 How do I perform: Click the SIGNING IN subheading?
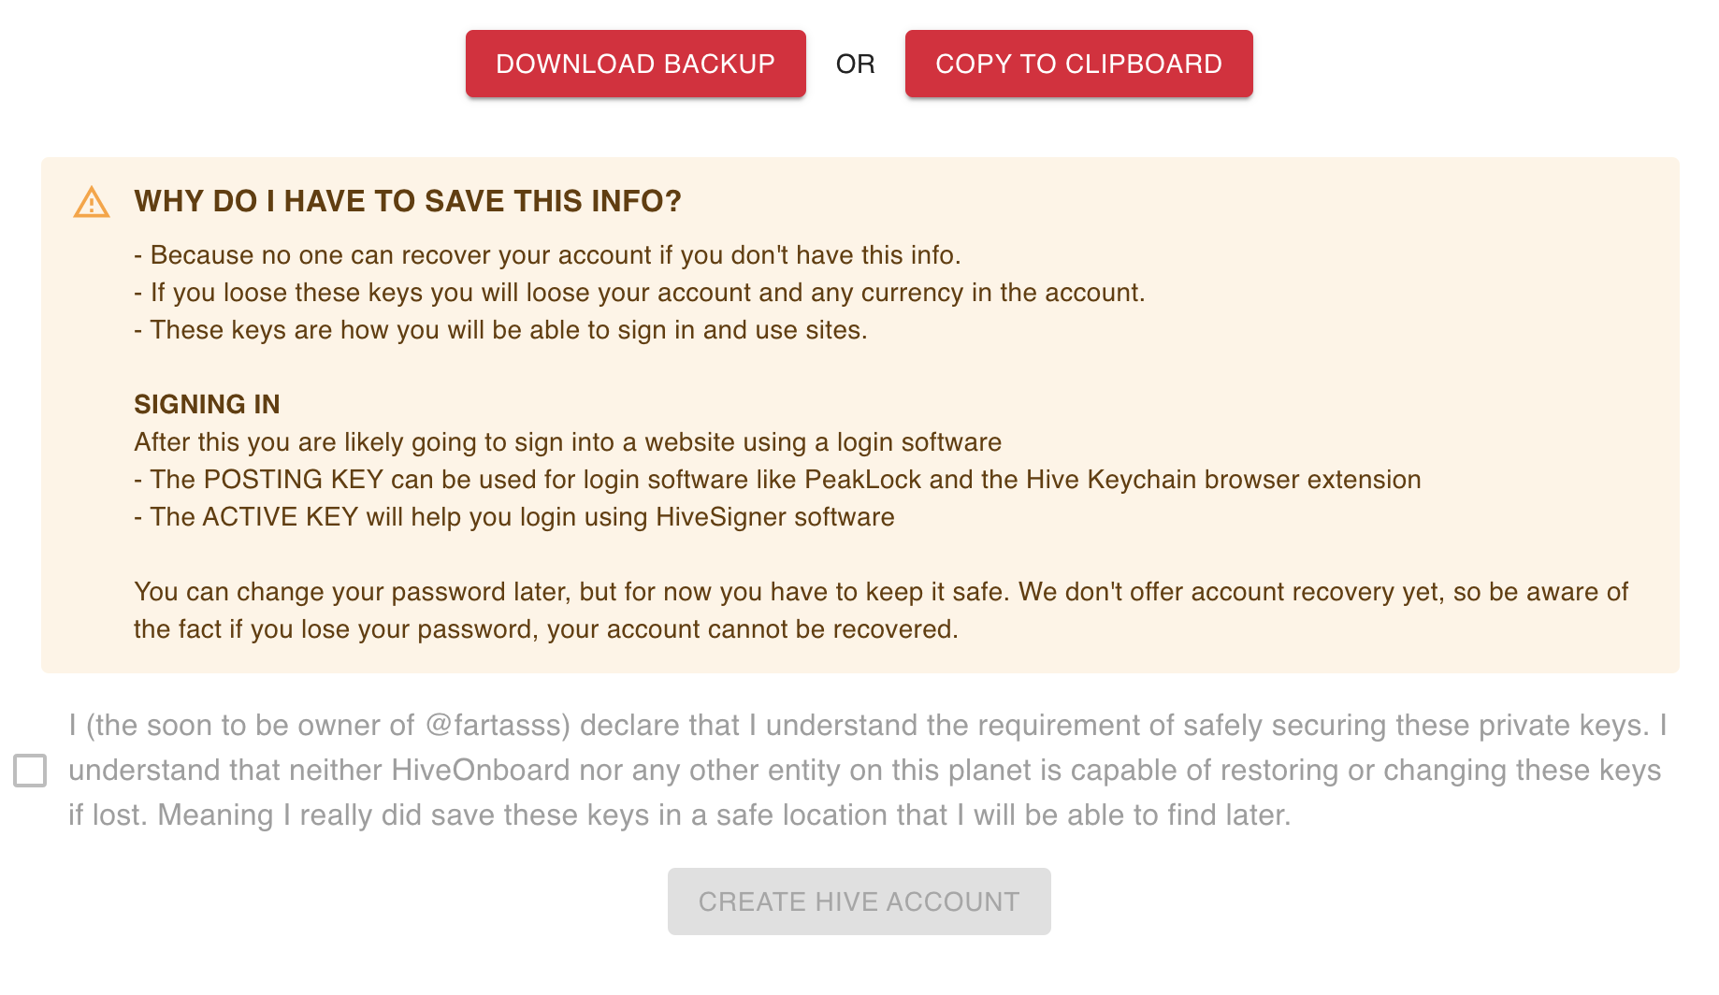pyautogui.click(x=207, y=404)
